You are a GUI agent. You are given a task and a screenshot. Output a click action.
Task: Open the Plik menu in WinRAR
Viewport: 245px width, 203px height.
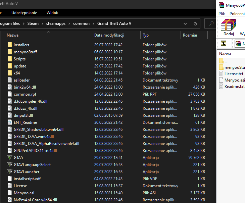coord(222,14)
